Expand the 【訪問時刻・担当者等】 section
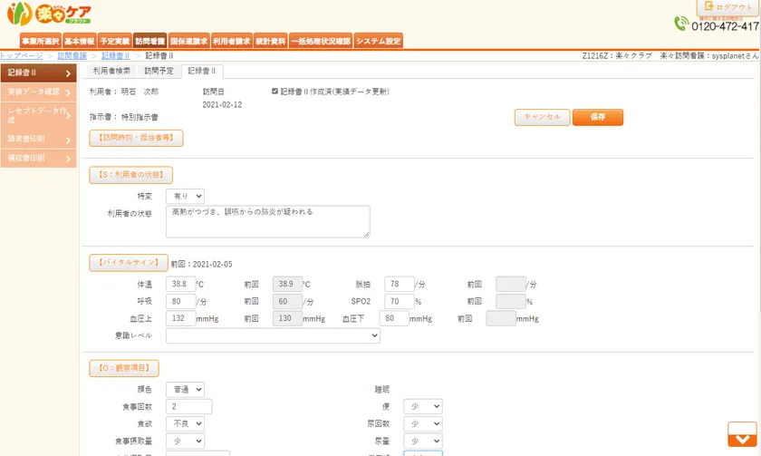761x456 pixels. tap(136, 138)
